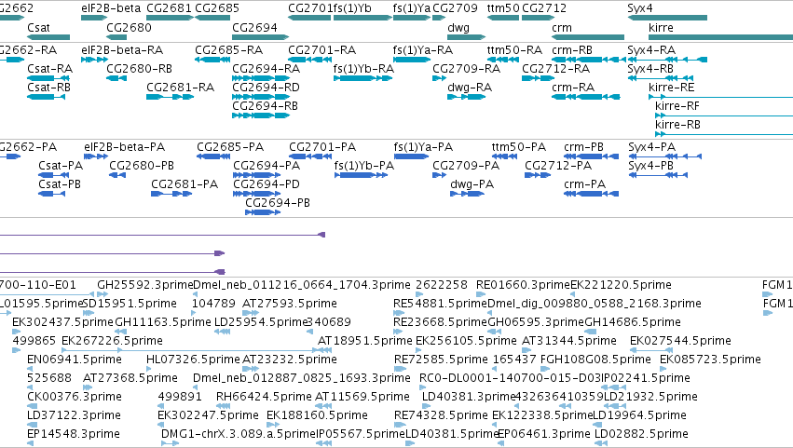Image resolution: width=793 pixels, height=448 pixels.
Task: Select the CG2712-PA protein label
Action: [x=558, y=166]
